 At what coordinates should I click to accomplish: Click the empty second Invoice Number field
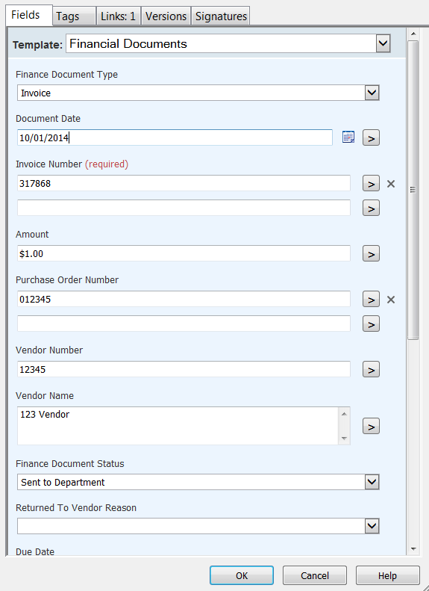coord(184,208)
